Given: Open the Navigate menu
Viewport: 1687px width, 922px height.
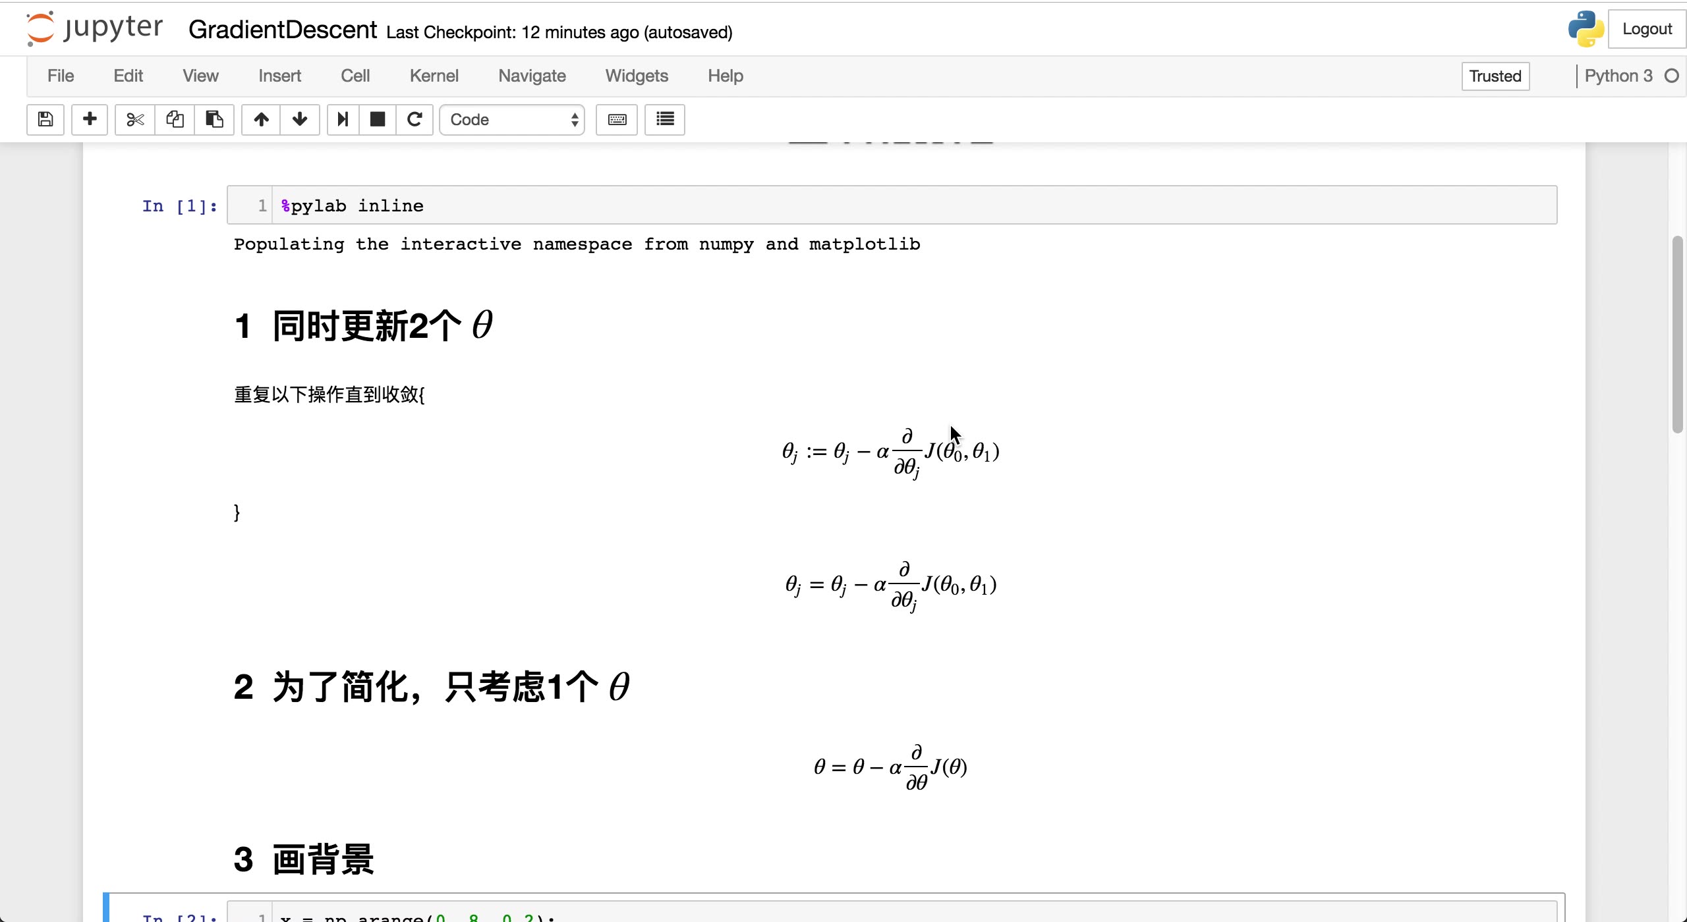Looking at the screenshot, I should [x=532, y=76].
